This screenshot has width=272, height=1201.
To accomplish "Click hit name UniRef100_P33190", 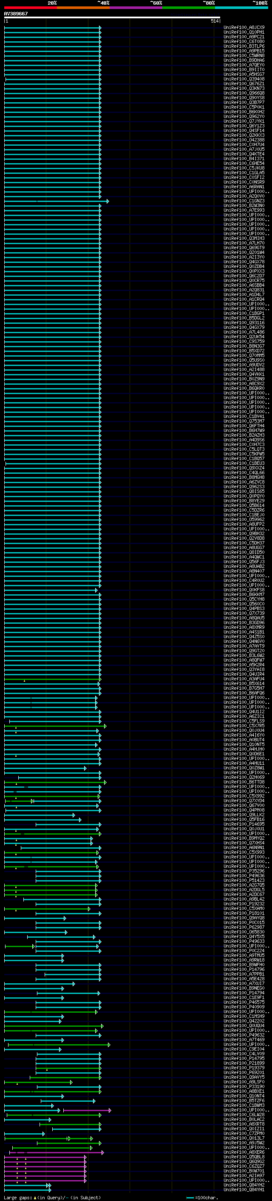I will coord(244,1086).
